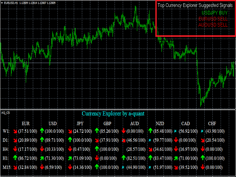Screen dimensions: 236x177
Task: Click the green diagonal arrow beside CAD H1 71.00
Action: [x=176, y=158]
